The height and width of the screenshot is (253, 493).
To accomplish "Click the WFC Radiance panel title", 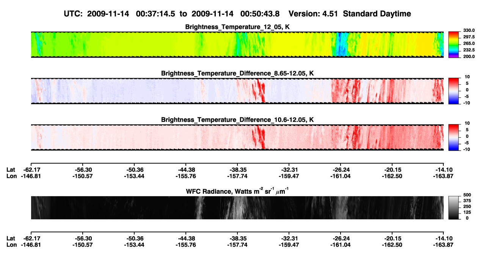I will (x=237, y=191).
